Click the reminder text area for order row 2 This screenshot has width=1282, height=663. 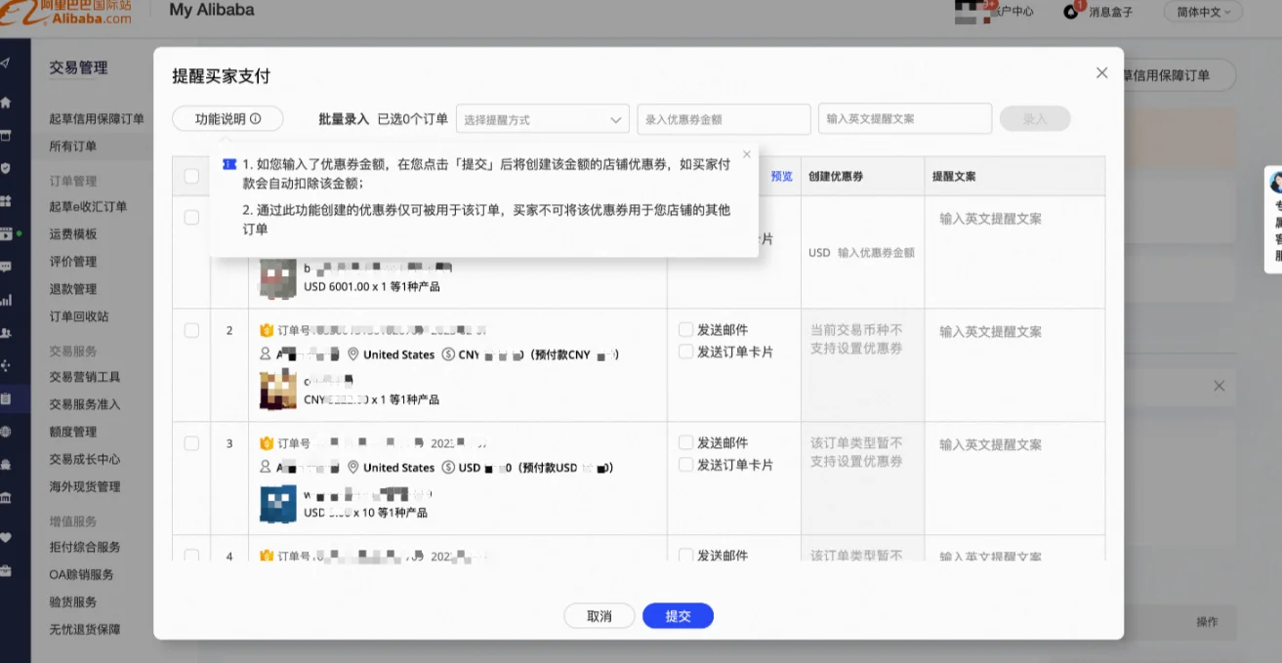coord(1014,365)
